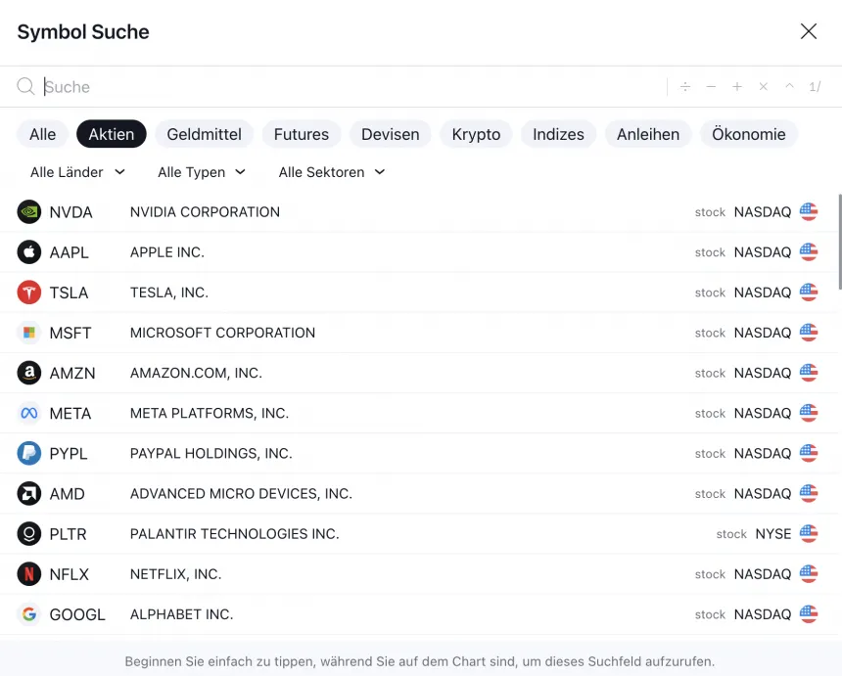842x676 pixels.
Task: Click the 1/ inverse operator
Action: click(x=815, y=87)
